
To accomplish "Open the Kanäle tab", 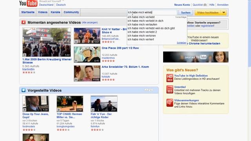I will point(55,12).
